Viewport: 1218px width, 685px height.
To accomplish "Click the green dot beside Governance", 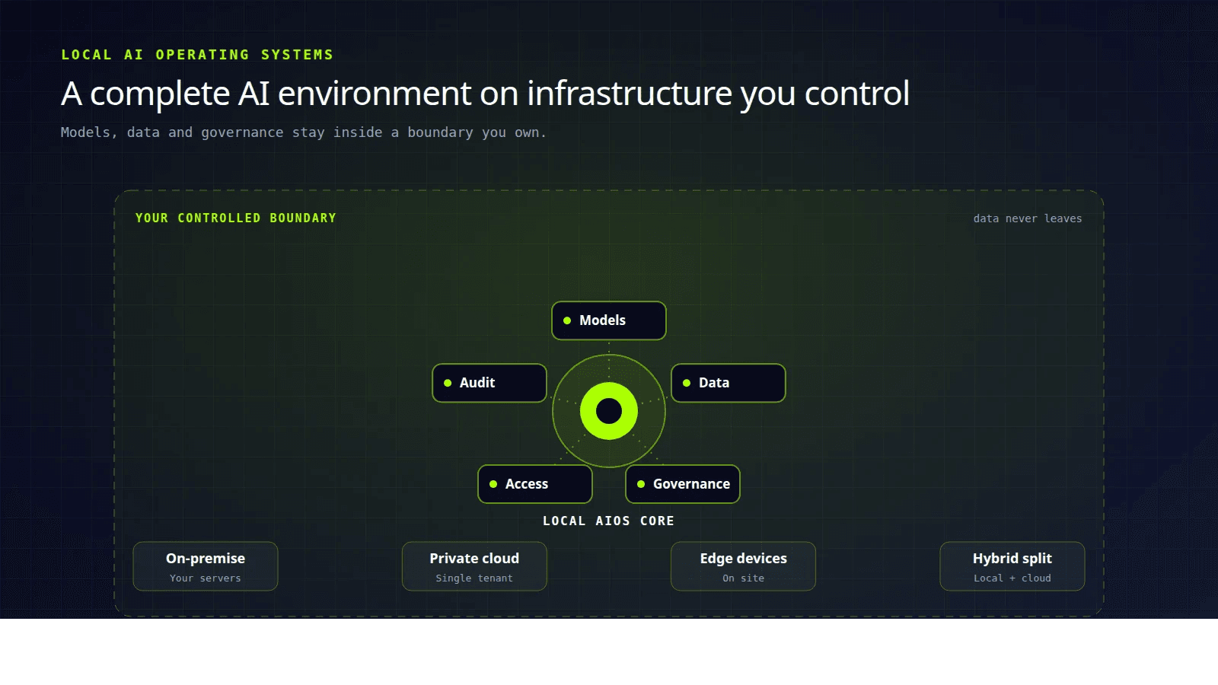I will tap(641, 484).
